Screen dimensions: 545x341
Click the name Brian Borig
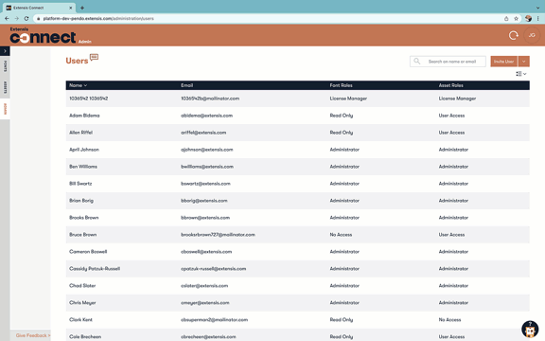click(81, 201)
